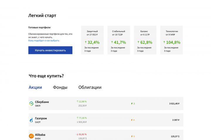Click the green up arrow next to 77,35 %
Image resolution: width=211 pixels, height=140 pixels.
(77, 118)
